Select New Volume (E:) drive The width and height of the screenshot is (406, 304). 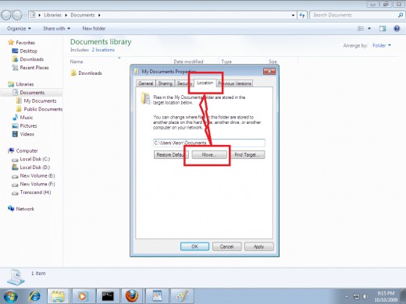point(37,175)
